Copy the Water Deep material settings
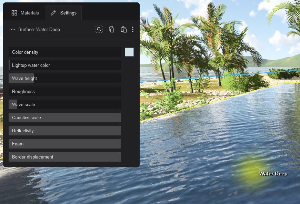300x204 pixels. coord(111,29)
